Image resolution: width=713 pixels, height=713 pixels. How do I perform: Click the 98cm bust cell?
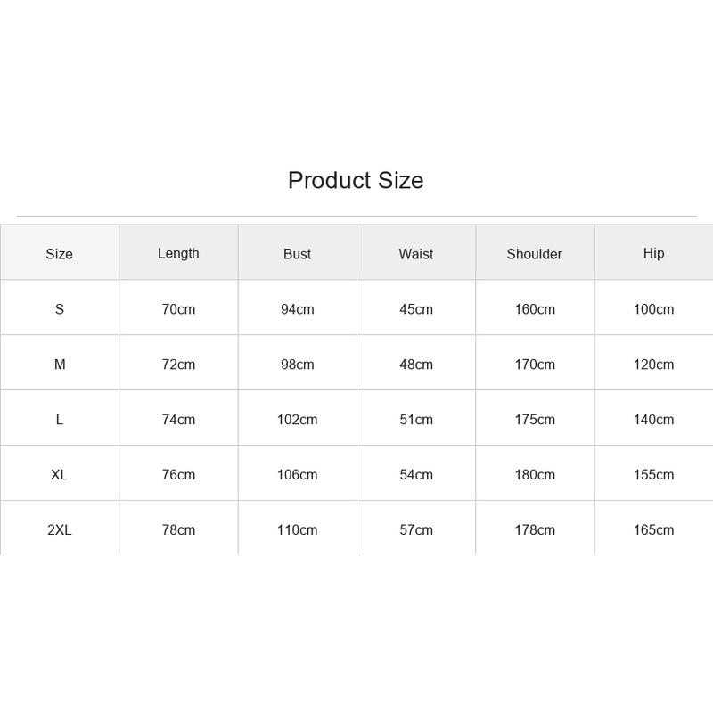[x=297, y=365]
